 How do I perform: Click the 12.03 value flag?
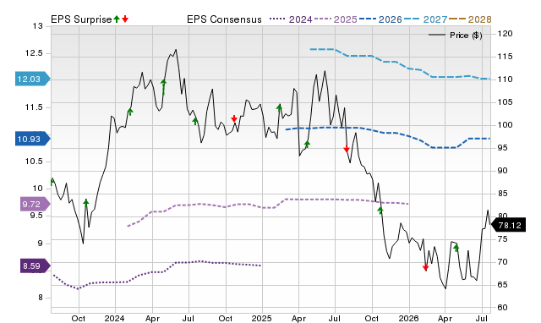[x=32, y=79]
